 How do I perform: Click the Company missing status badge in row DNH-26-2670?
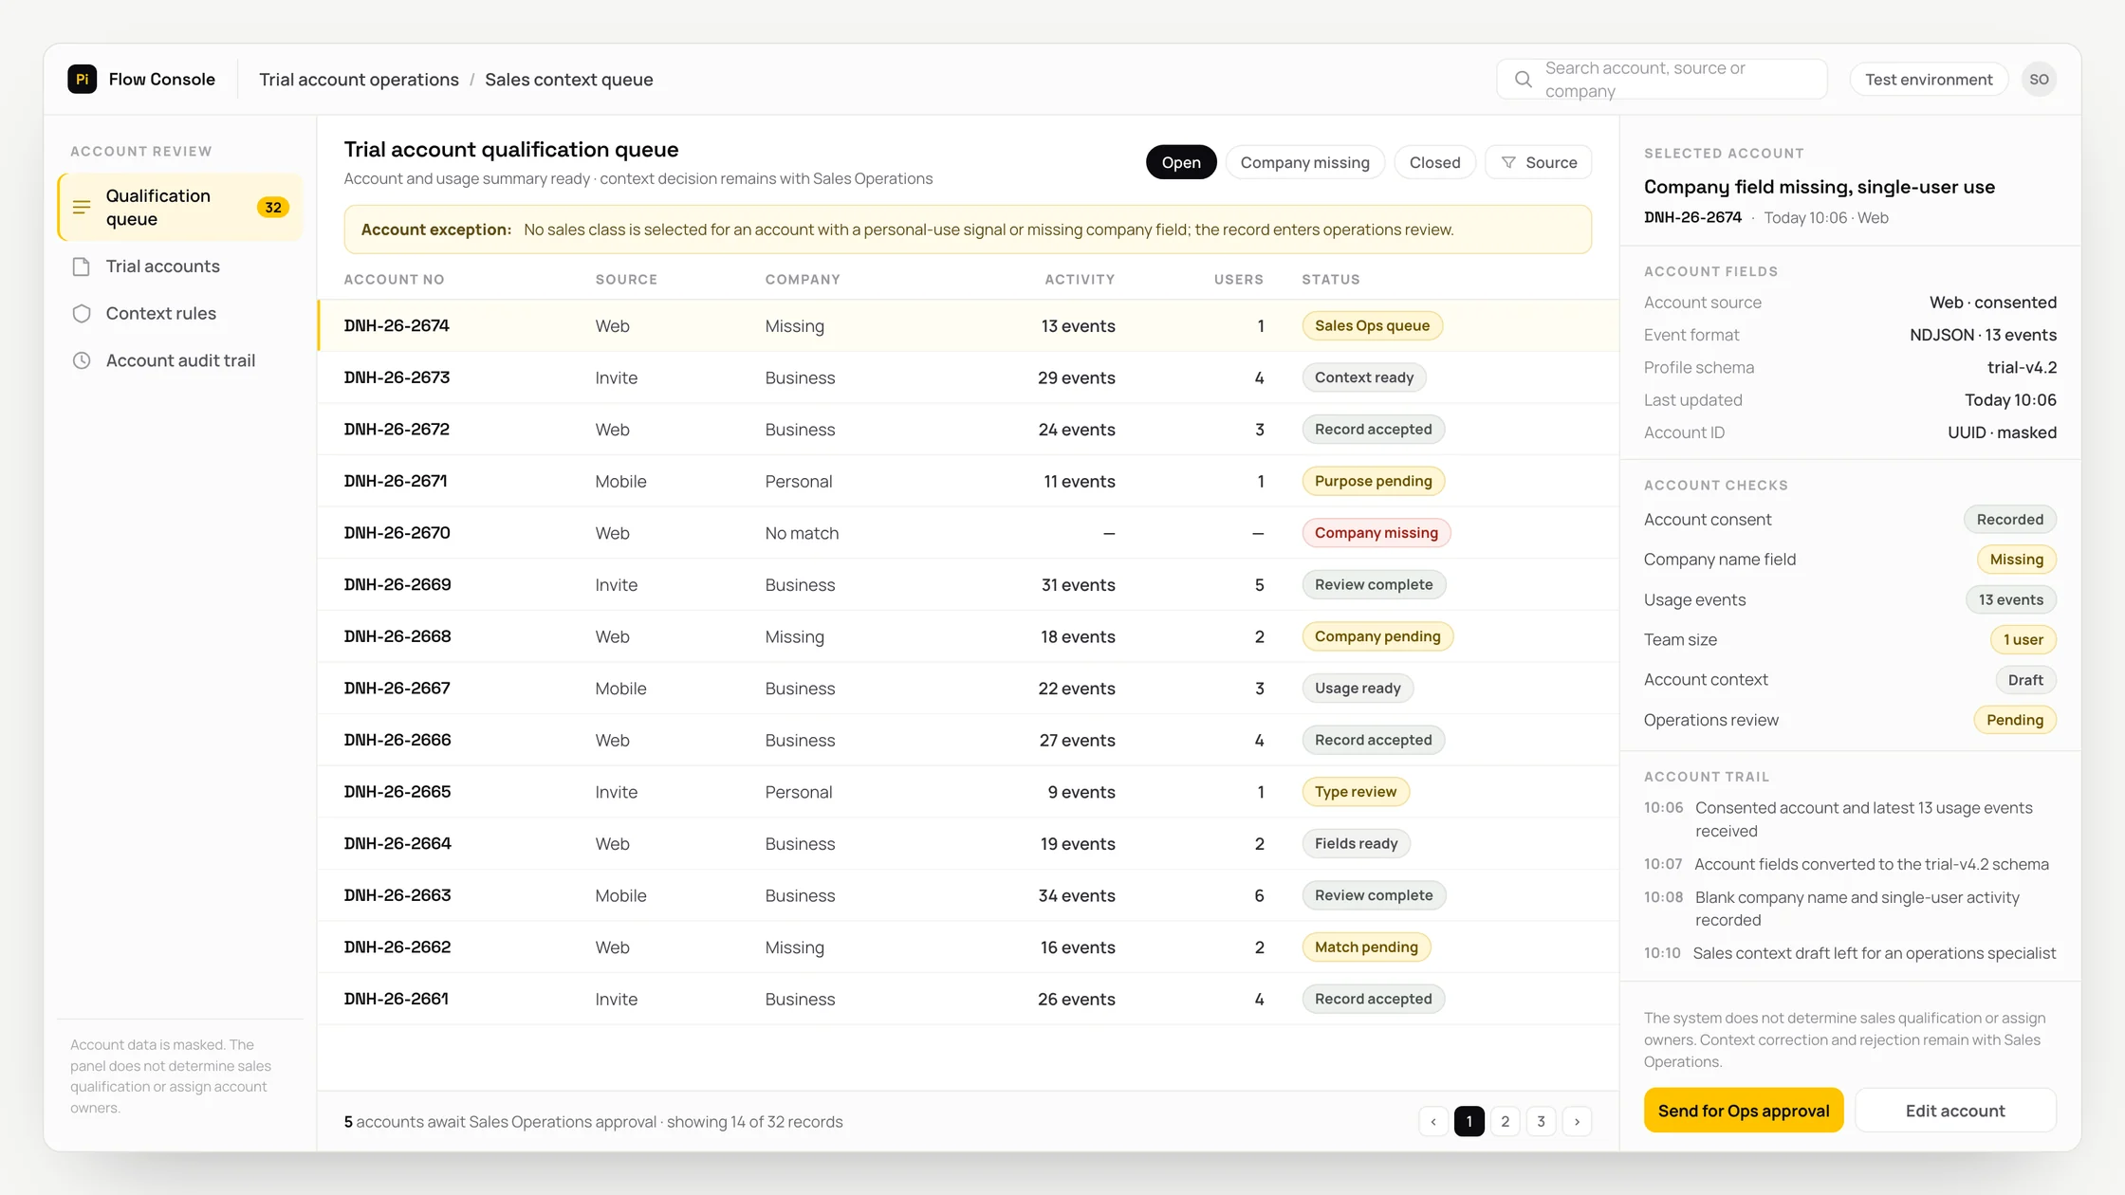coord(1376,533)
